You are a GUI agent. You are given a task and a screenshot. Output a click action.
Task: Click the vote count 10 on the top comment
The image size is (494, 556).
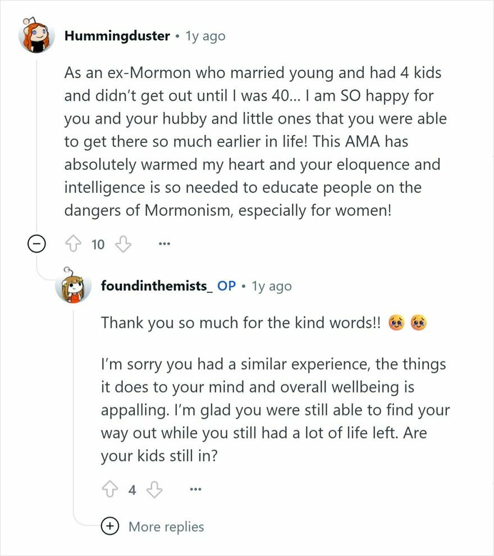point(98,244)
